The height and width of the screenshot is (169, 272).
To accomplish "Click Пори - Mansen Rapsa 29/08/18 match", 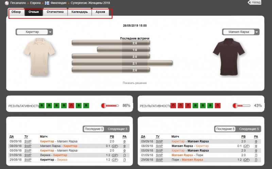I will point(187,160).
